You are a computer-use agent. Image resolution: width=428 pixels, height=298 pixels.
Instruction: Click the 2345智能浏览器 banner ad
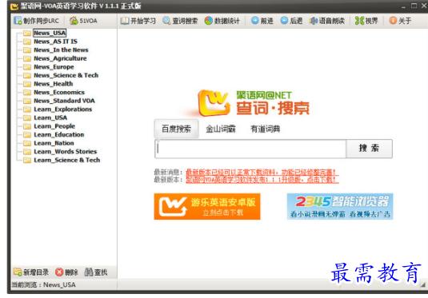pyautogui.click(x=340, y=206)
